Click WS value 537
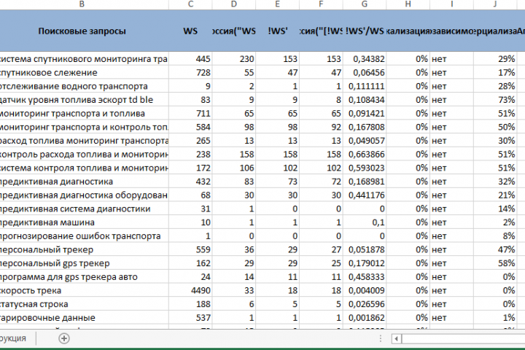The width and height of the screenshot is (525, 350). tap(190, 317)
